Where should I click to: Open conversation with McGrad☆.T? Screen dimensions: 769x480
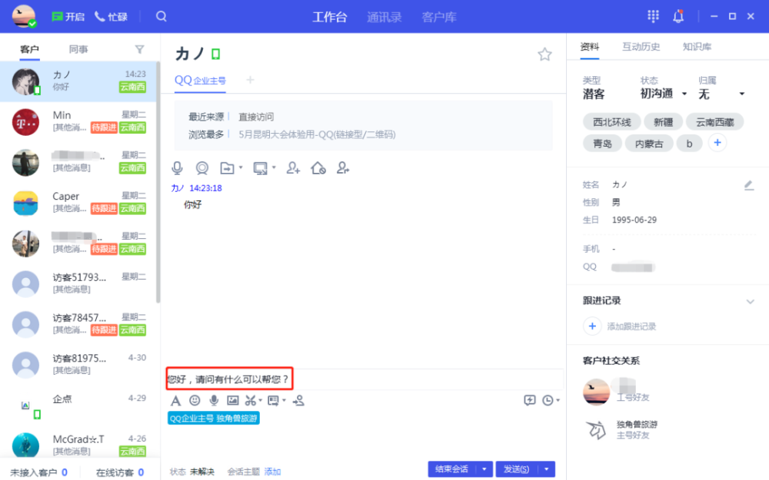[x=78, y=445]
